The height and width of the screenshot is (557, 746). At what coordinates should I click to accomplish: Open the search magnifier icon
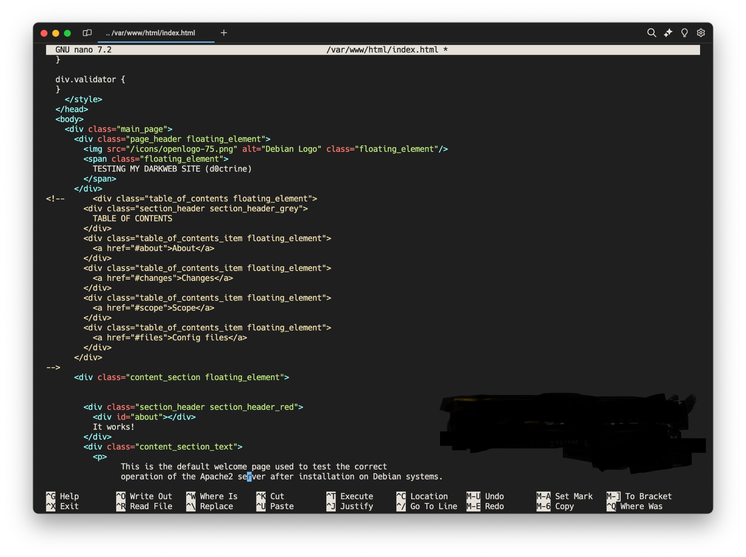point(651,33)
